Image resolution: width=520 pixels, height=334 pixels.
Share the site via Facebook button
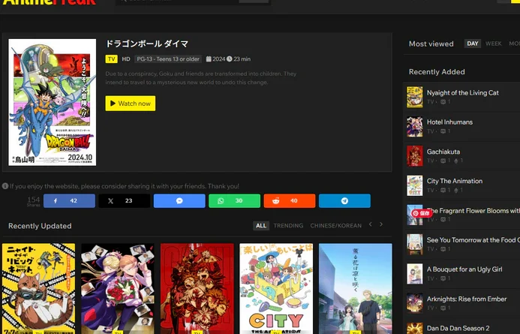(x=69, y=200)
